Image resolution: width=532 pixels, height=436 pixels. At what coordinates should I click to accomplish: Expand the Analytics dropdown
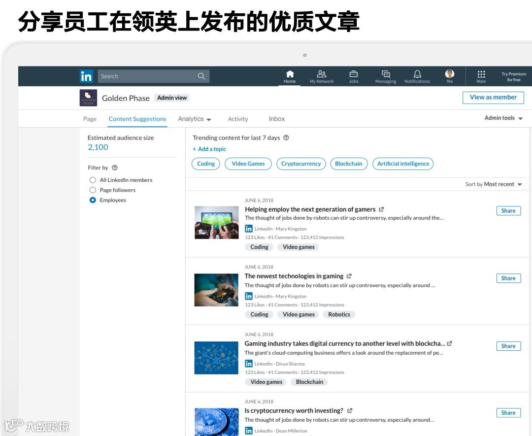[x=195, y=119]
